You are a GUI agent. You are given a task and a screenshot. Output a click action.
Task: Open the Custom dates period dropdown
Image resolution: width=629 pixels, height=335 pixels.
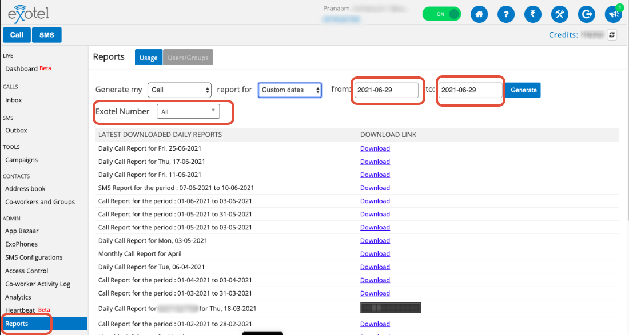tap(290, 90)
